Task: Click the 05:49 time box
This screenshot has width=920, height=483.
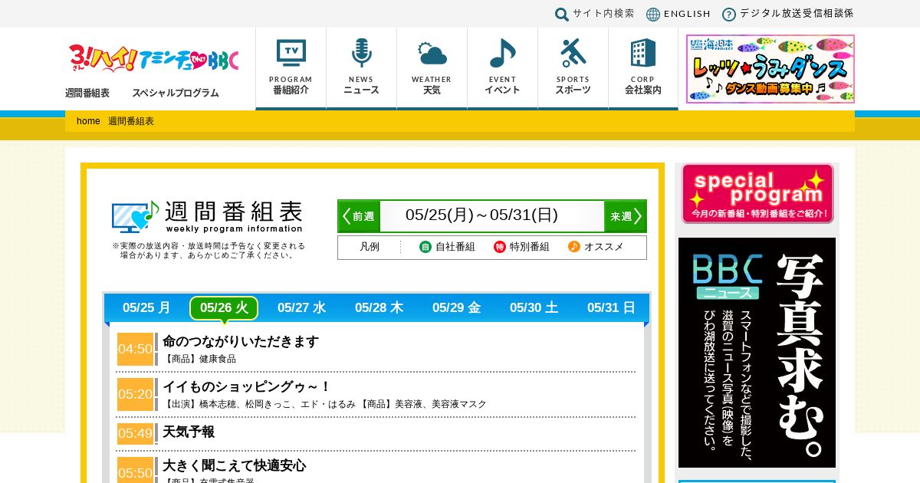Action: 135,433
